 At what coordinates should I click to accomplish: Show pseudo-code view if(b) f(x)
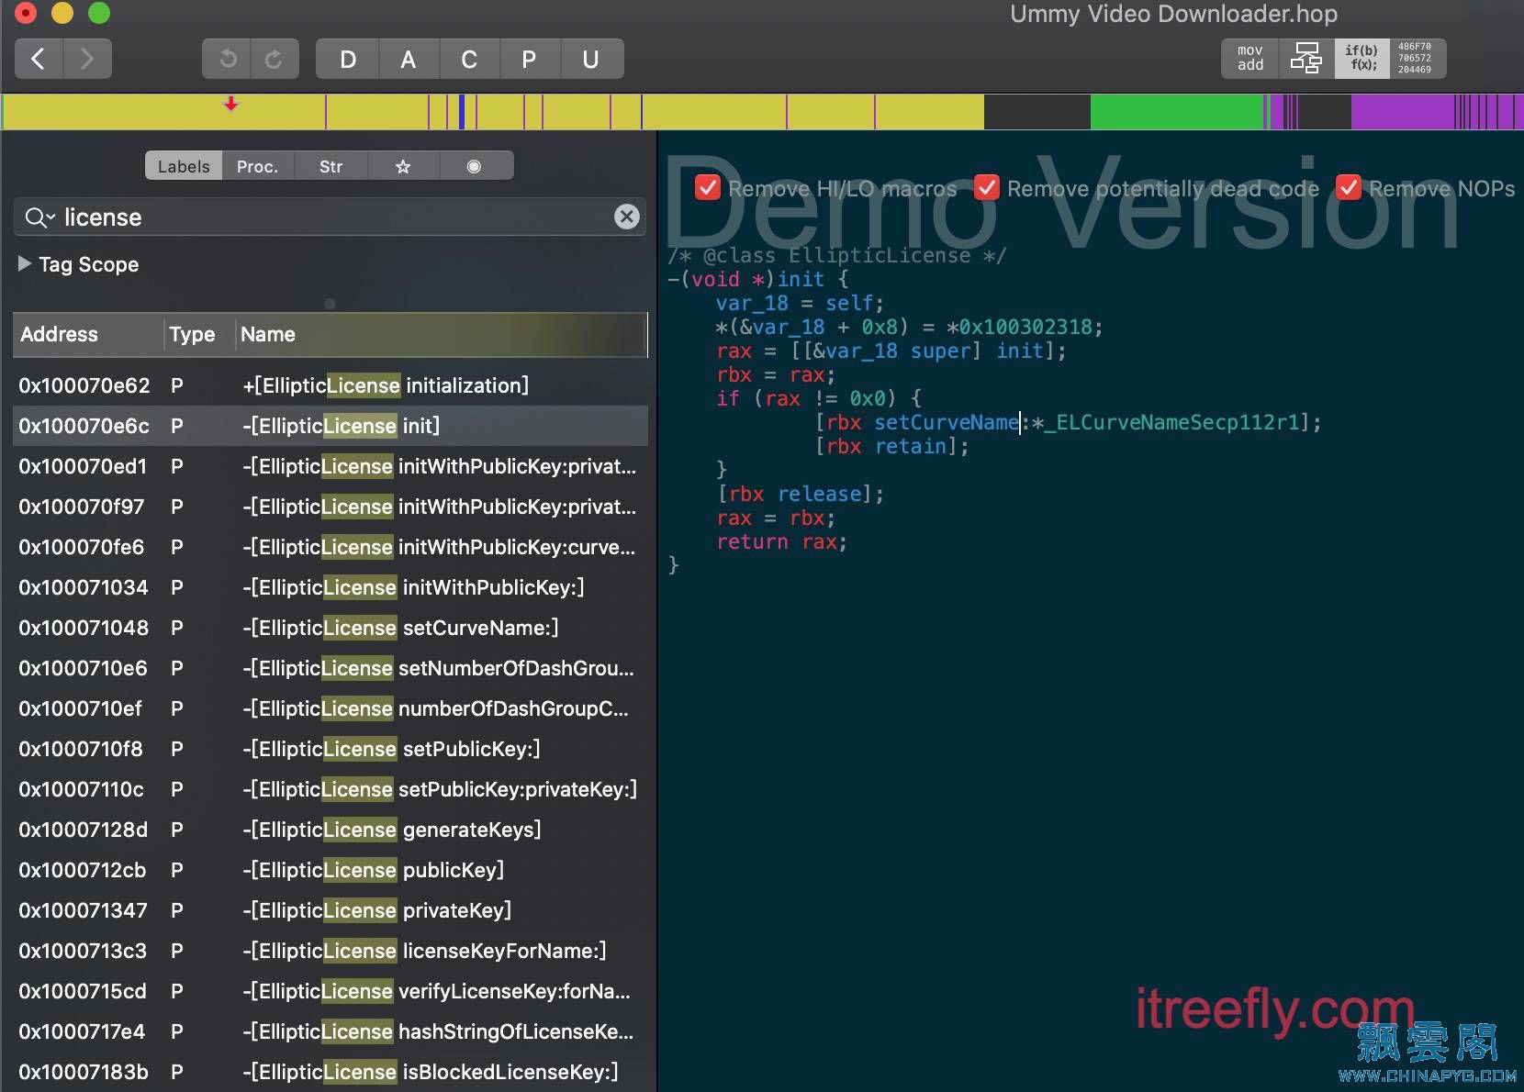click(x=1362, y=58)
